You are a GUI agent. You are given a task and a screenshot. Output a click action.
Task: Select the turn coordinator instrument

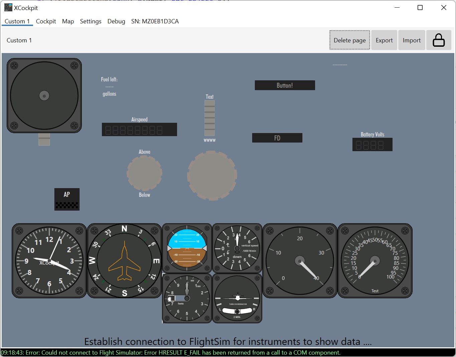coord(237,298)
